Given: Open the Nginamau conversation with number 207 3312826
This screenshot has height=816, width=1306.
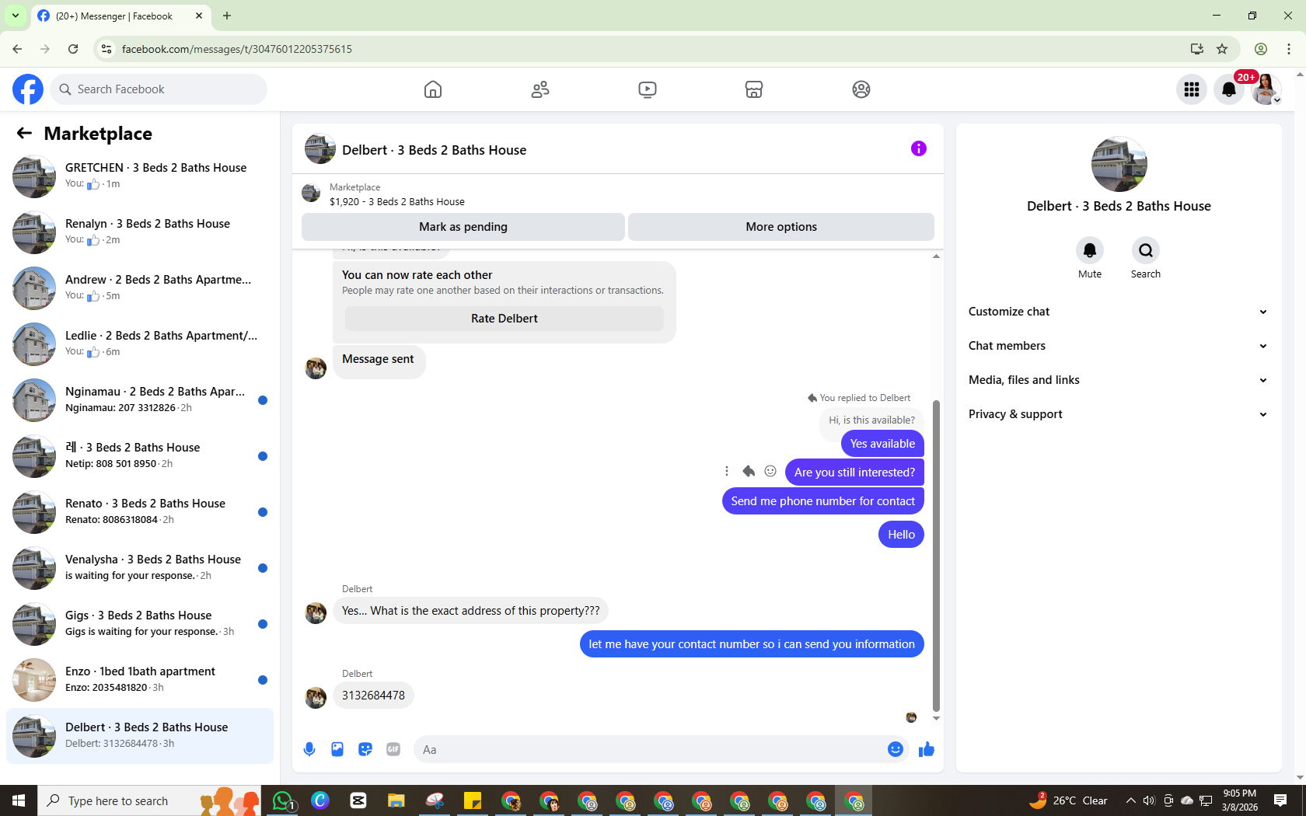Looking at the screenshot, I should 140,400.
